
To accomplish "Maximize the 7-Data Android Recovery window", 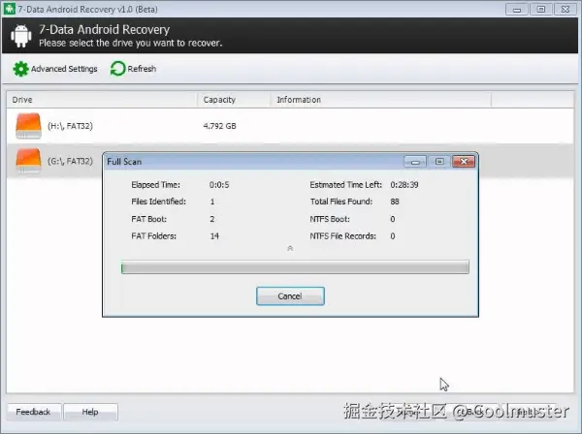I will [x=541, y=10].
